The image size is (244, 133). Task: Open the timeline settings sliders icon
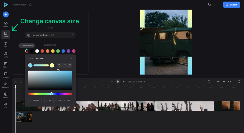(209, 82)
